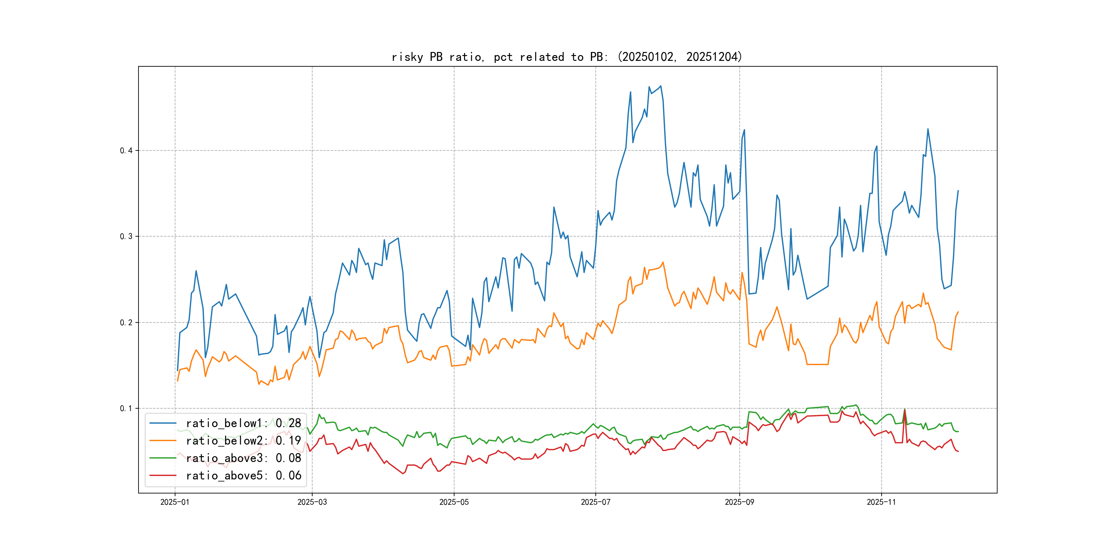1108x554 pixels.
Task: Click the 0.3 y-axis tick label
Action: pyautogui.click(x=126, y=236)
